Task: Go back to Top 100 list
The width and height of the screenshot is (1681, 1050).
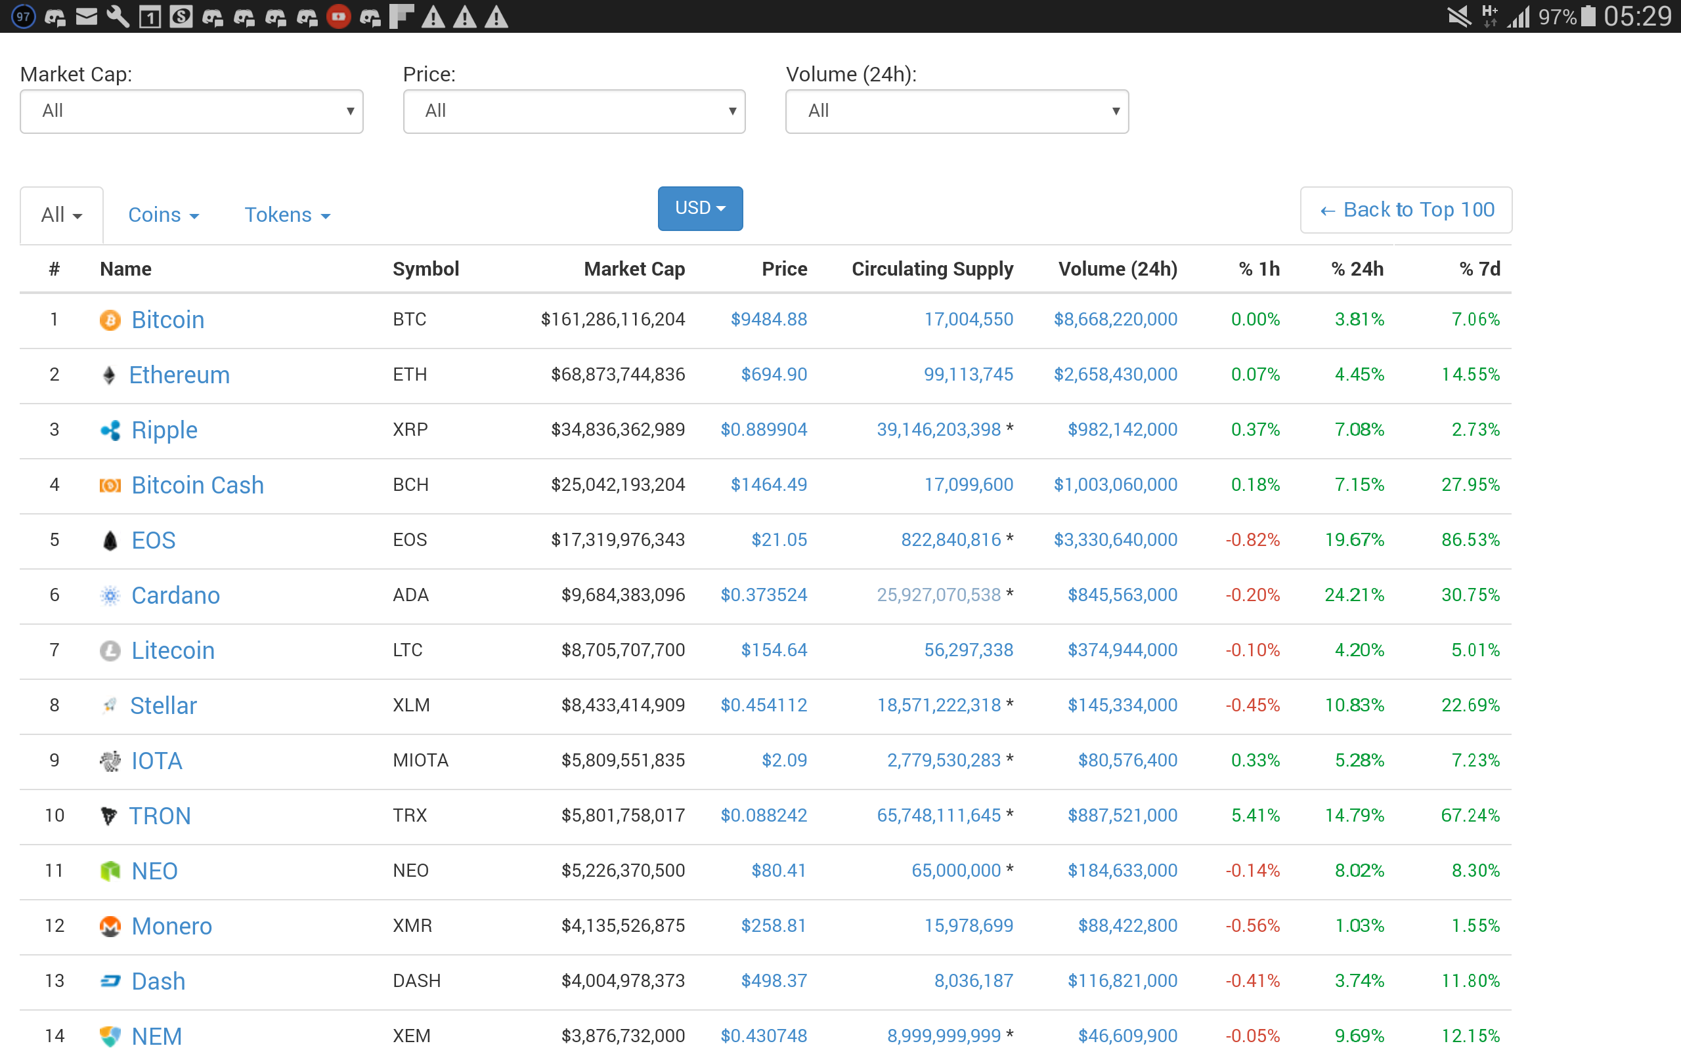Action: 1406,210
